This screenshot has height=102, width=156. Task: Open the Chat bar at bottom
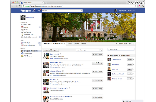pyautogui.click(x=133, y=101)
